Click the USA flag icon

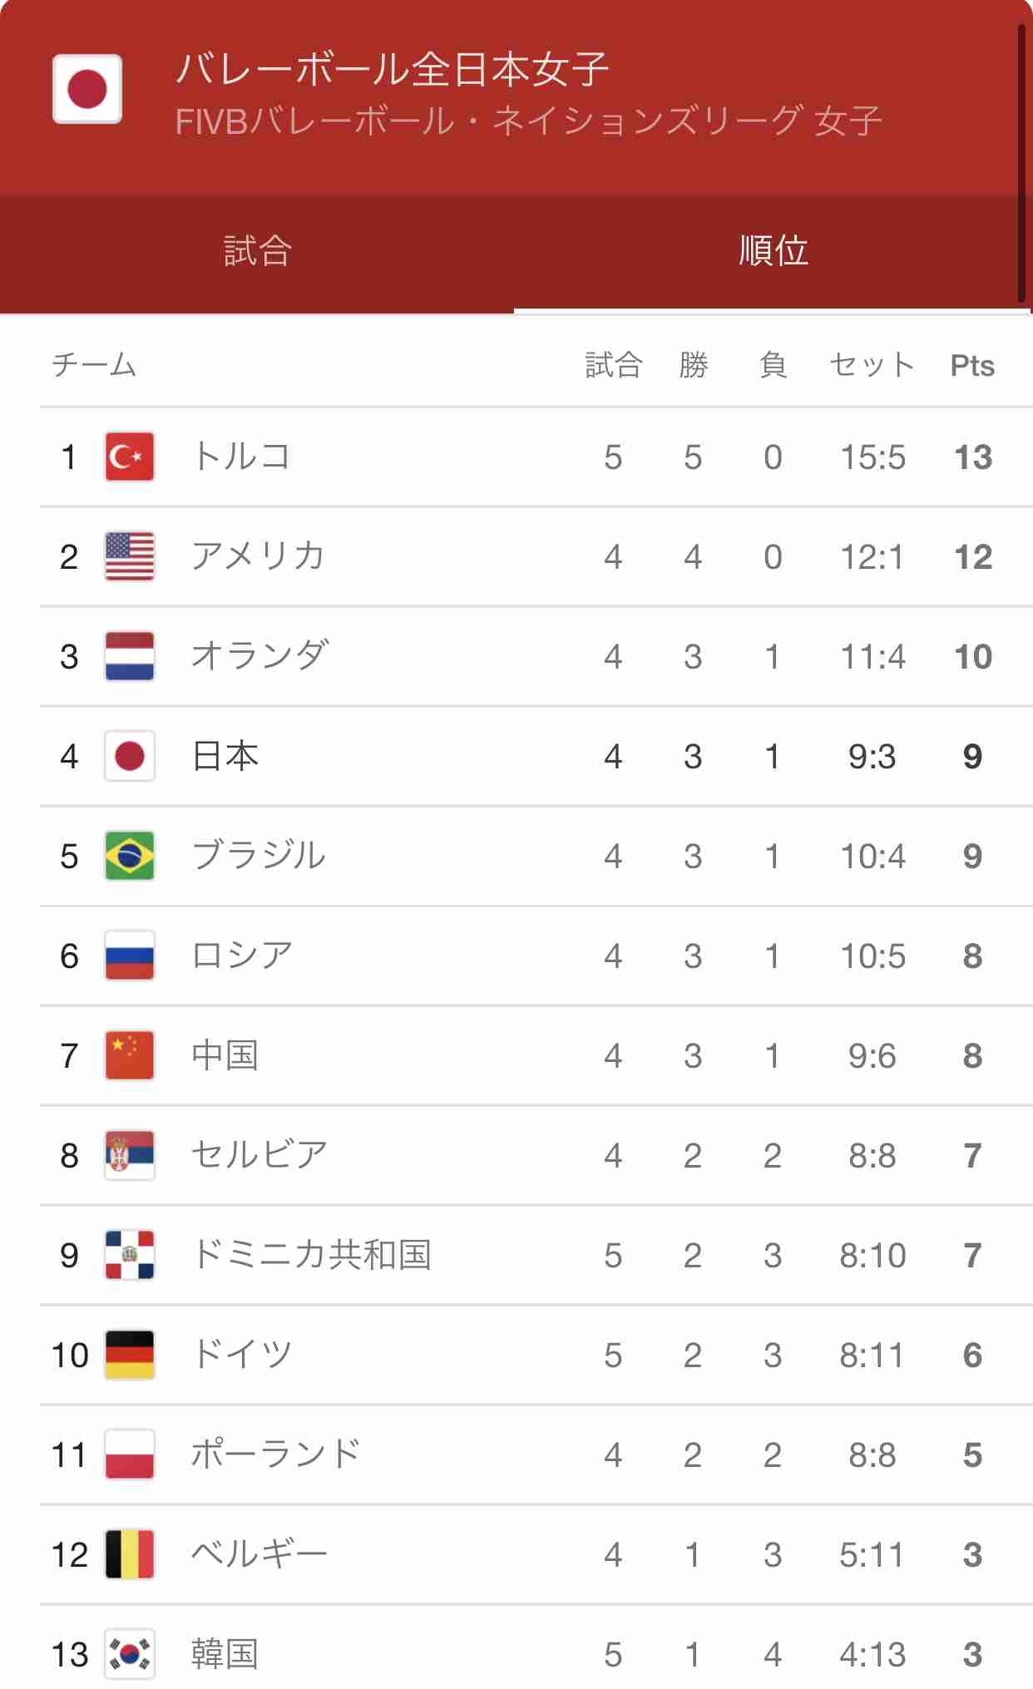pos(130,556)
